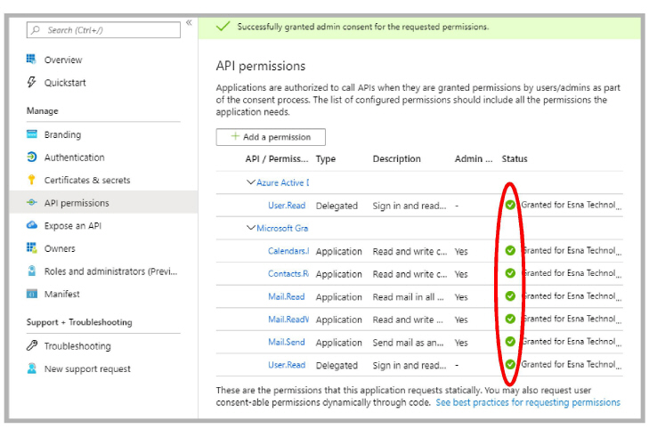This screenshot has height=437, width=649.
Task: Open the Contacts permission link
Action: [x=288, y=273]
